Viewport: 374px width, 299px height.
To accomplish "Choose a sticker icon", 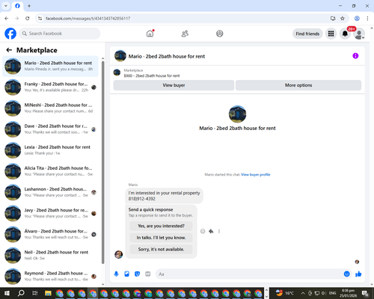I will click(x=138, y=274).
